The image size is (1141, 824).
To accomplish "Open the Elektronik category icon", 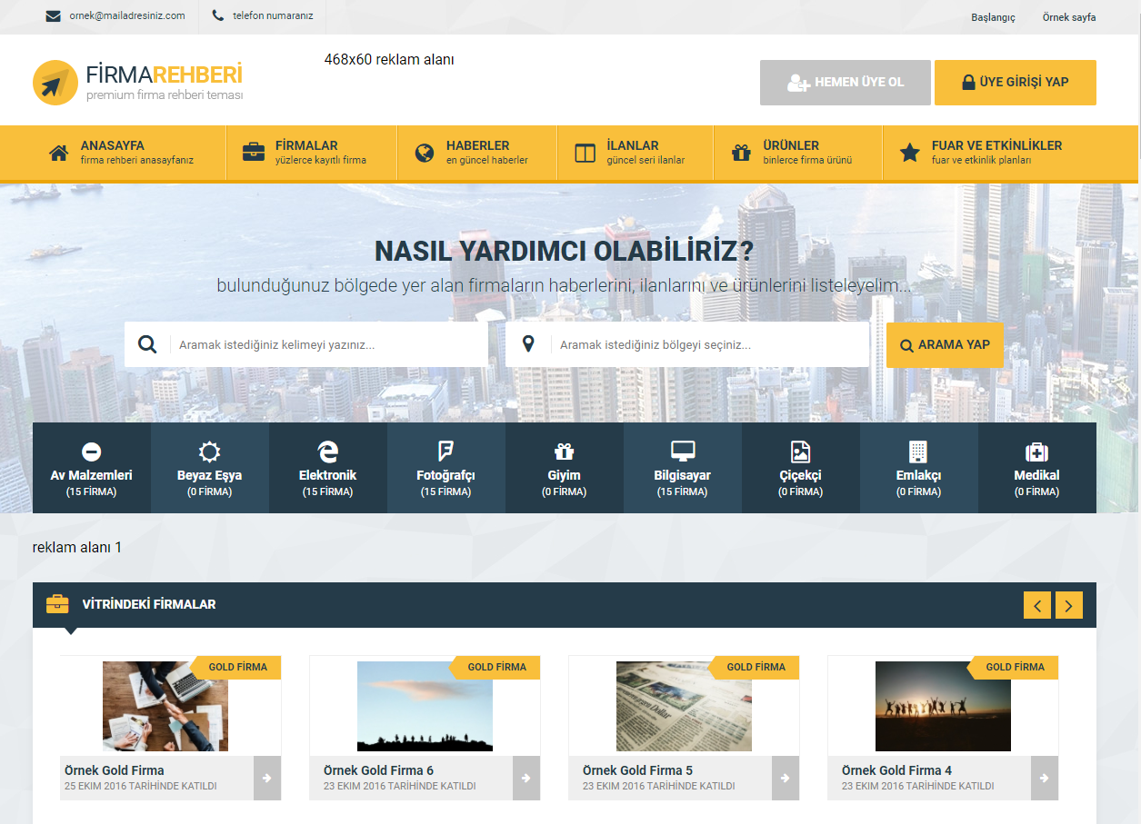I will 327,452.
